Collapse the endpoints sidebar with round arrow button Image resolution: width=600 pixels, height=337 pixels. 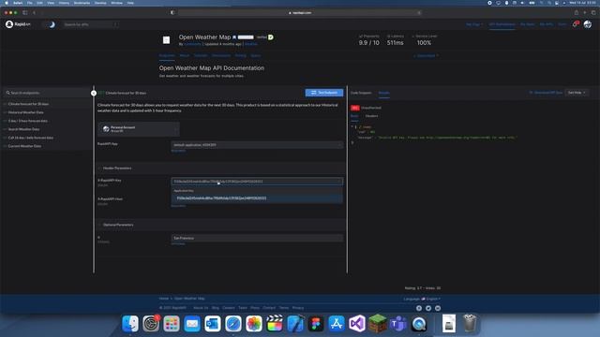point(94,93)
